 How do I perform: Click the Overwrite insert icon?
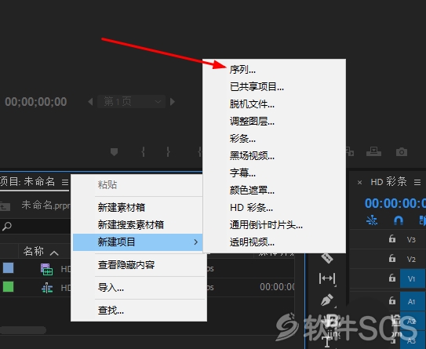pyautogui.click(x=373, y=151)
